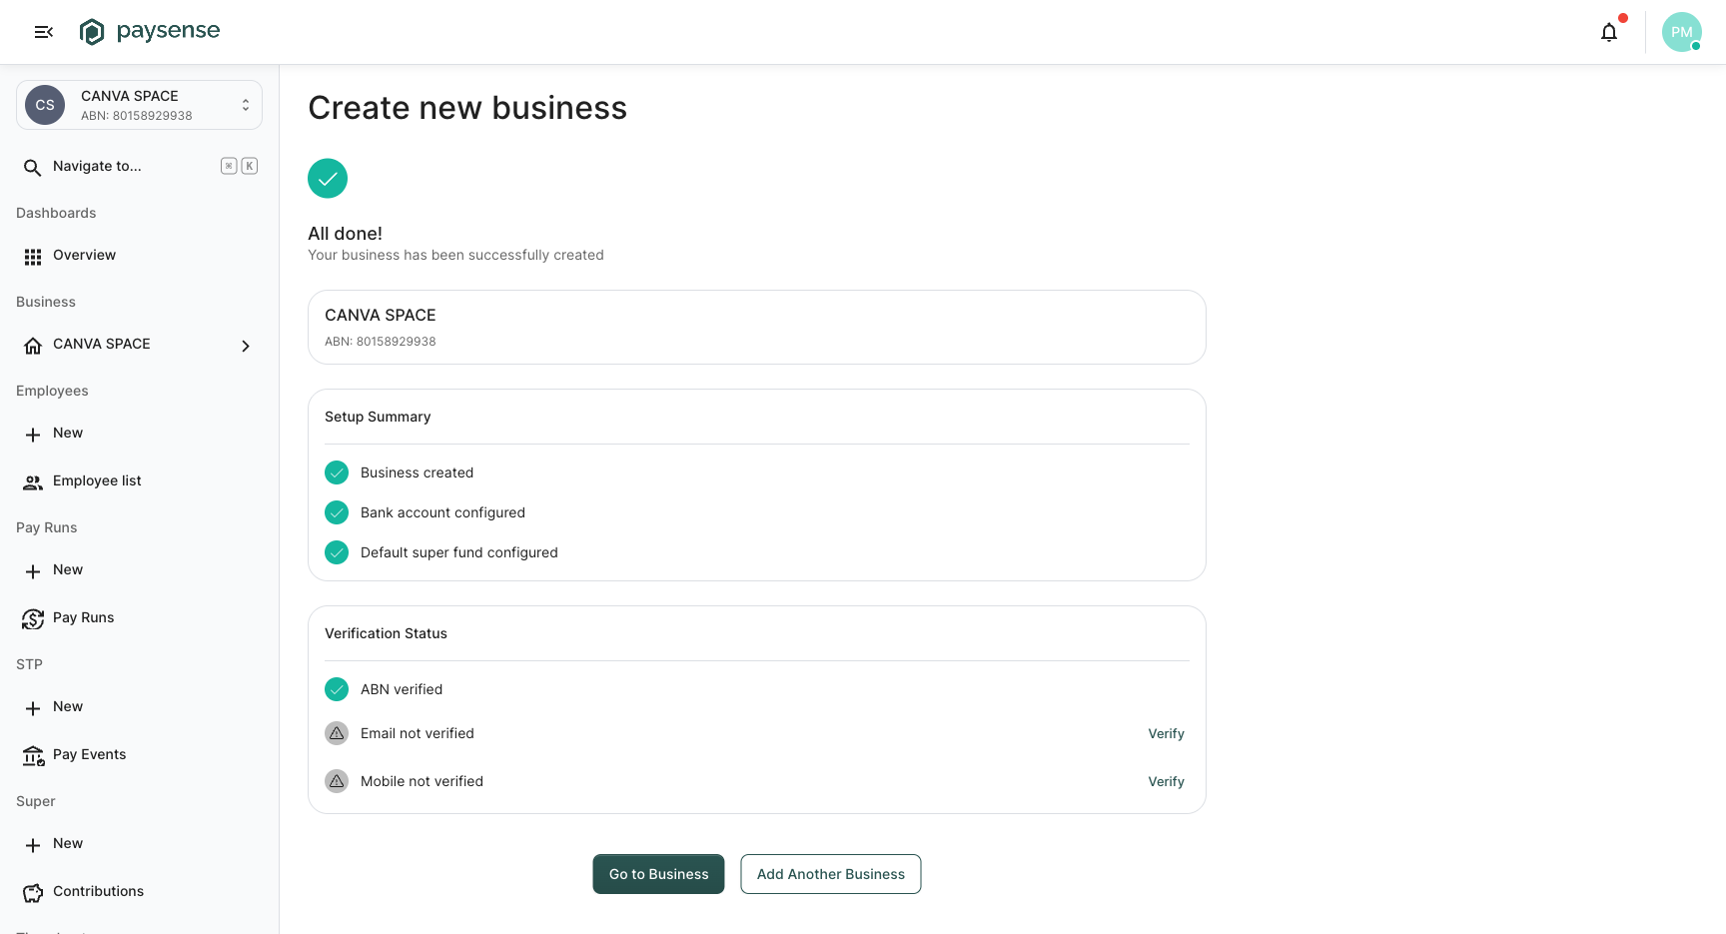The image size is (1726, 934).
Task: Click the paysense logo
Action: (x=150, y=31)
